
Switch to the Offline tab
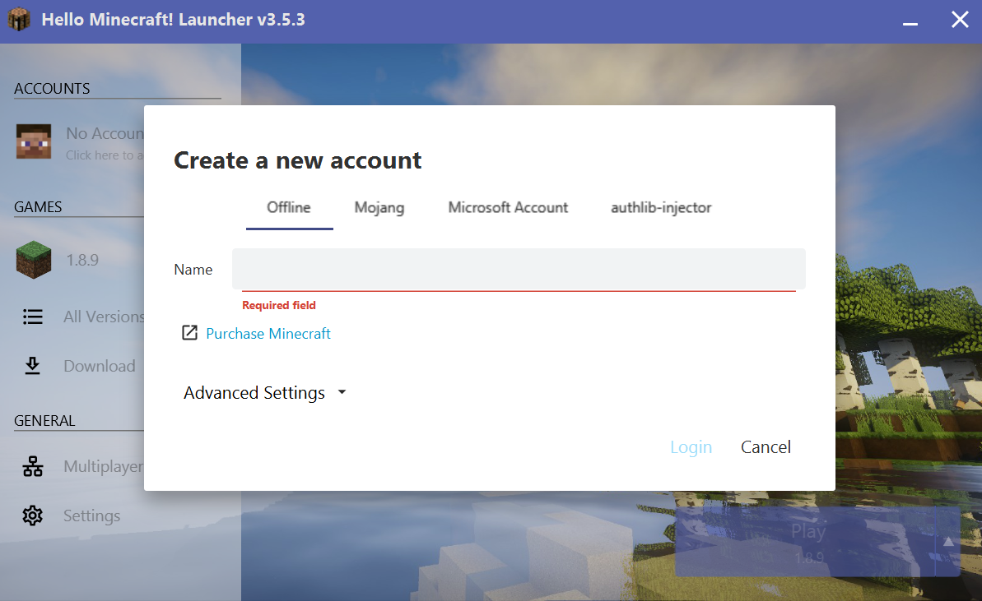point(289,208)
